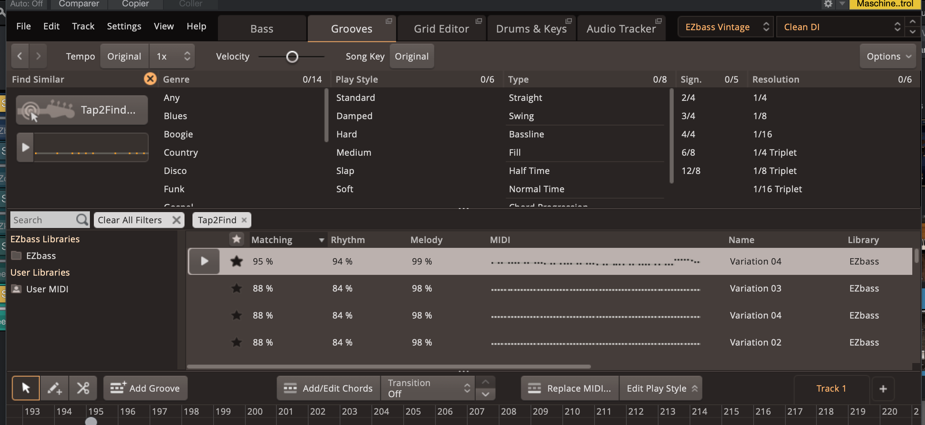Open the Transition Off dropdown
This screenshot has height=425, width=925.
click(428, 388)
